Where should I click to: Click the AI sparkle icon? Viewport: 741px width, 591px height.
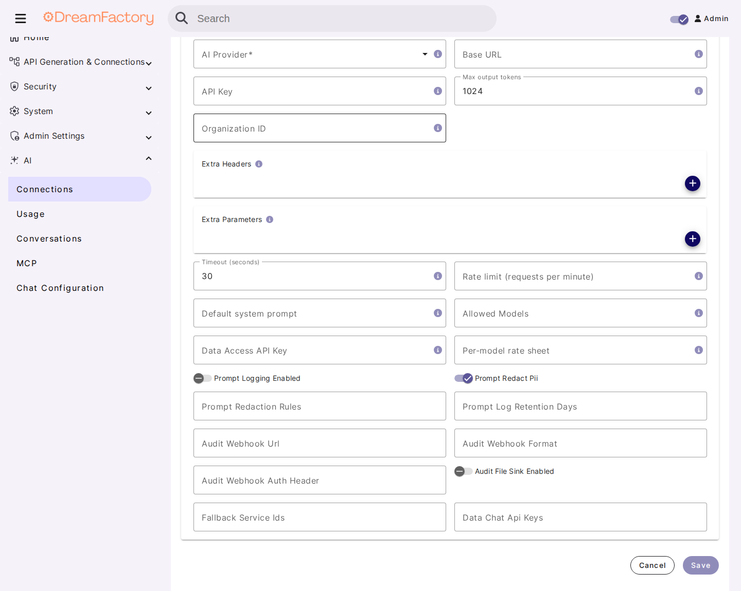pos(14,160)
